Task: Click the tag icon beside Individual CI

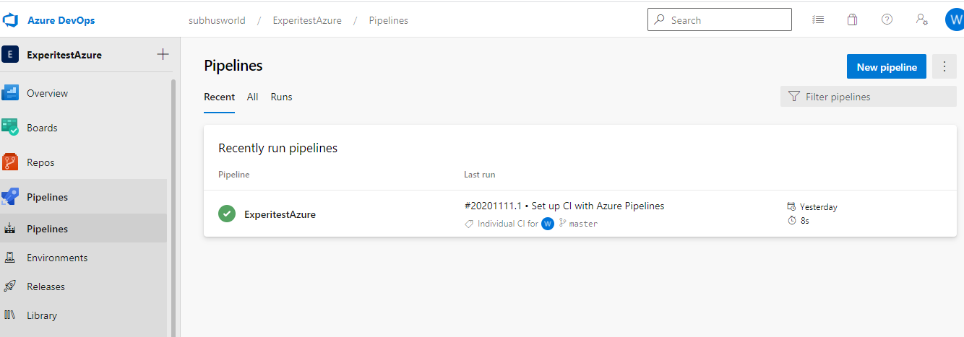Action: 469,224
